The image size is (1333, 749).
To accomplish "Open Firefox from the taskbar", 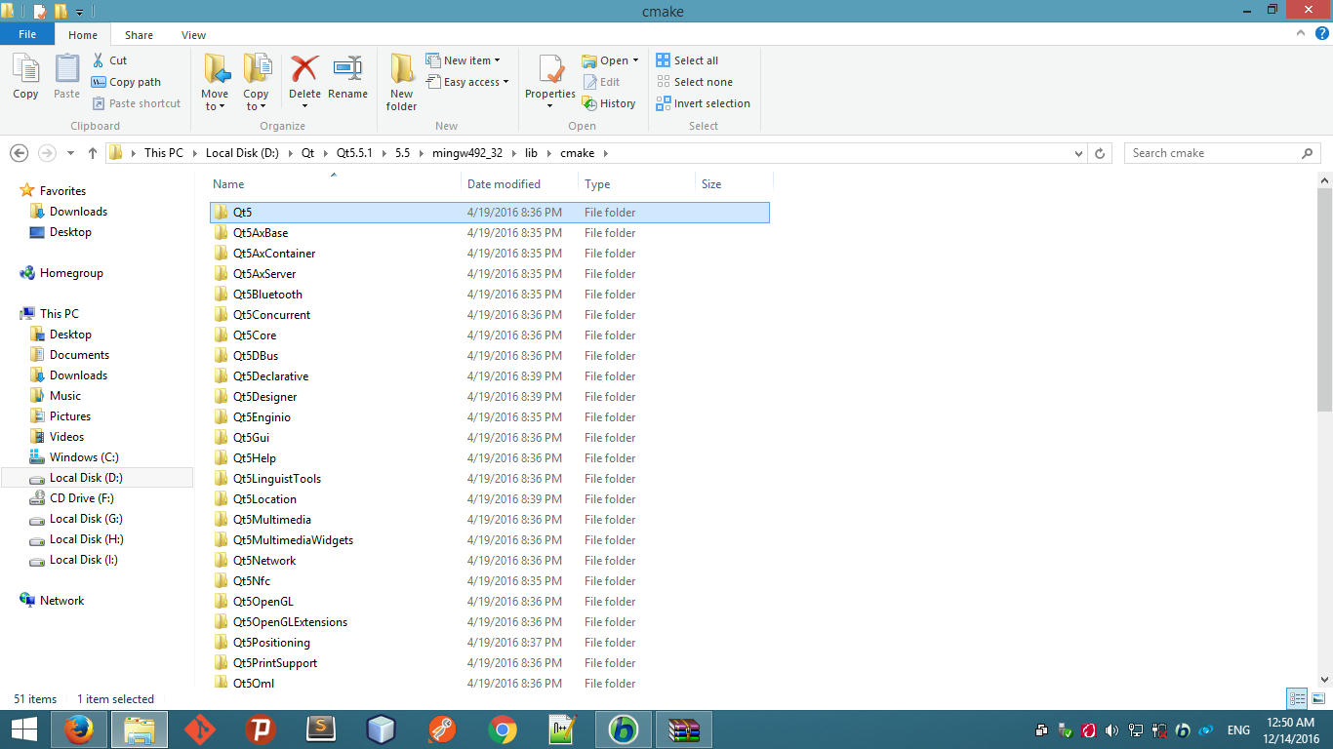I will pos(78,729).
